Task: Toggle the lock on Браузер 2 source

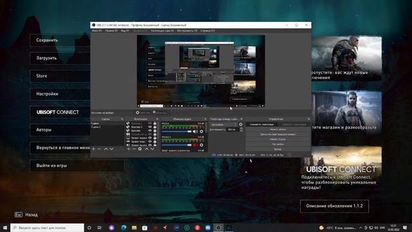Action: tap(154, 127)
